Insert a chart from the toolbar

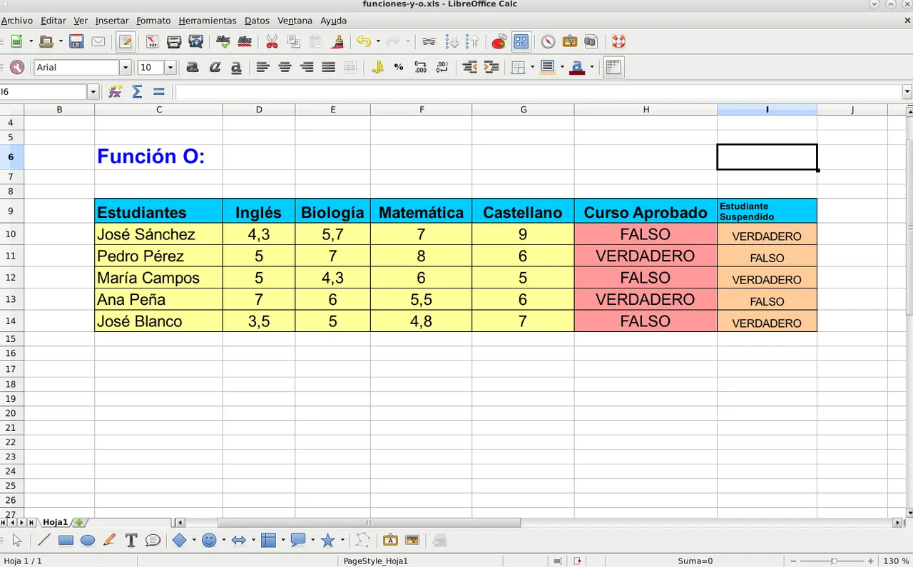click(499, 42)
